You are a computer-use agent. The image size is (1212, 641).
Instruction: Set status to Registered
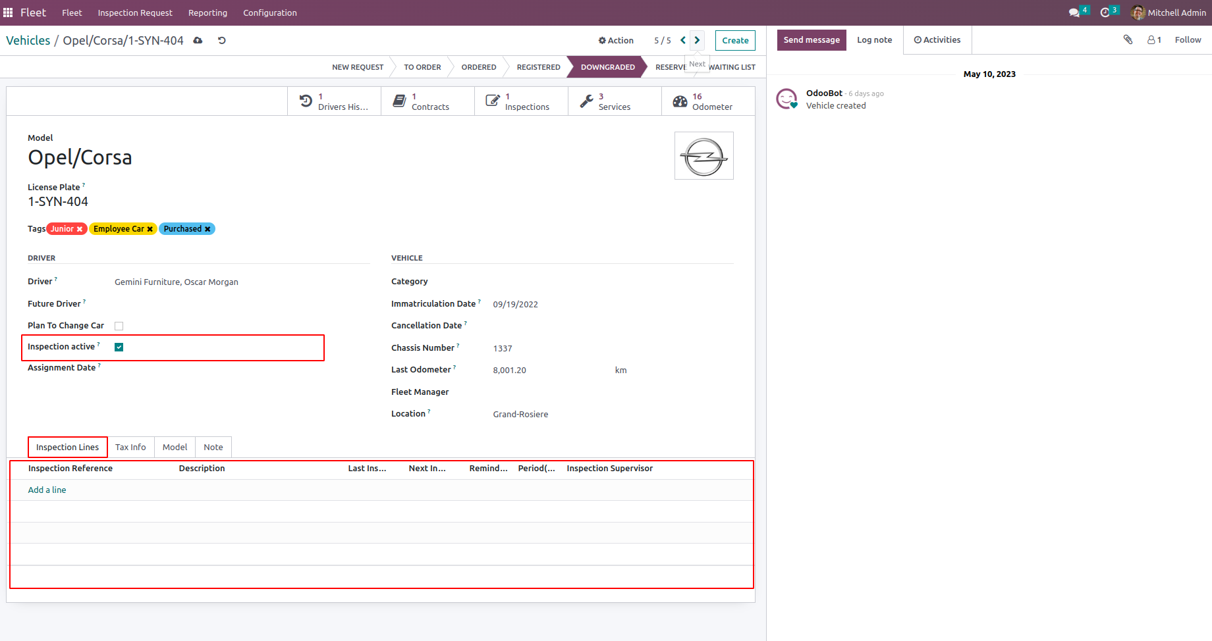coord(538,67)
